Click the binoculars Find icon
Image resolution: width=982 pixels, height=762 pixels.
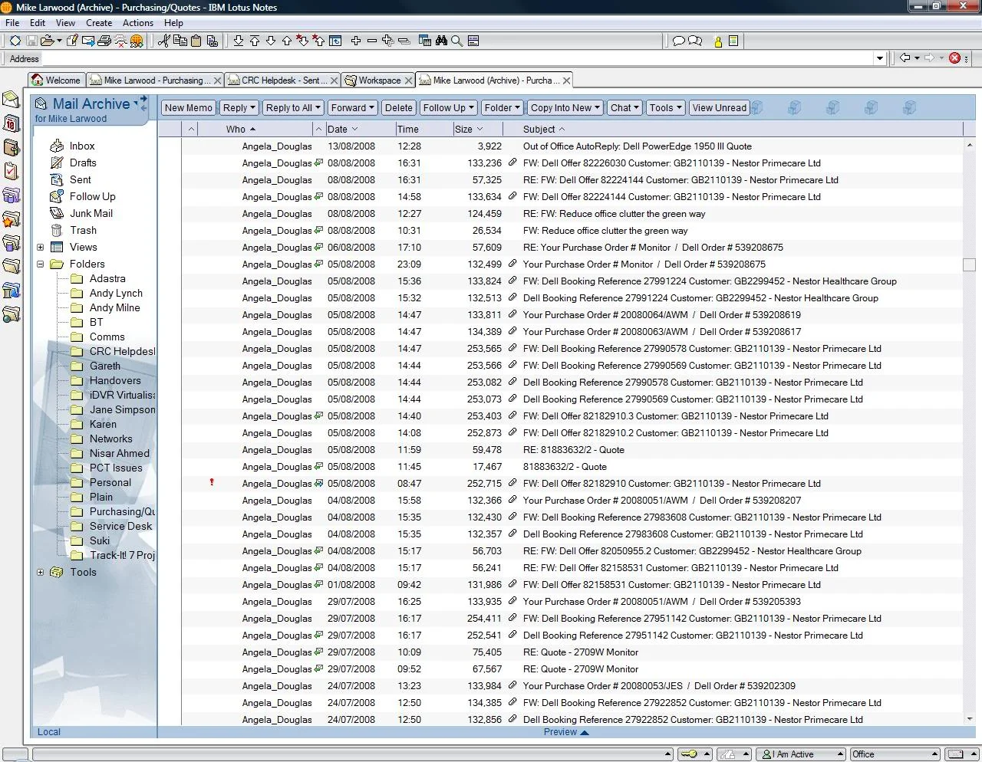(x=441, y=41)
